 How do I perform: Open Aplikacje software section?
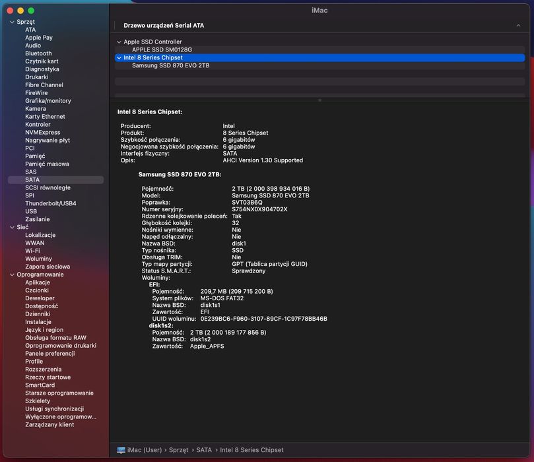pos(38,282)
